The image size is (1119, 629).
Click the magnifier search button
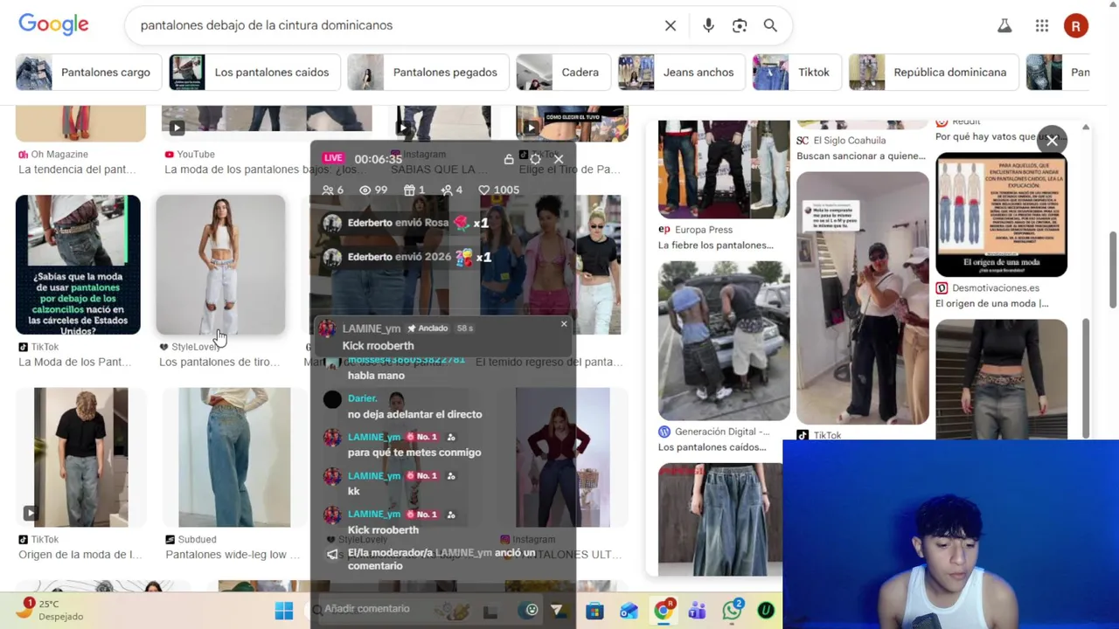pos(770,25)
